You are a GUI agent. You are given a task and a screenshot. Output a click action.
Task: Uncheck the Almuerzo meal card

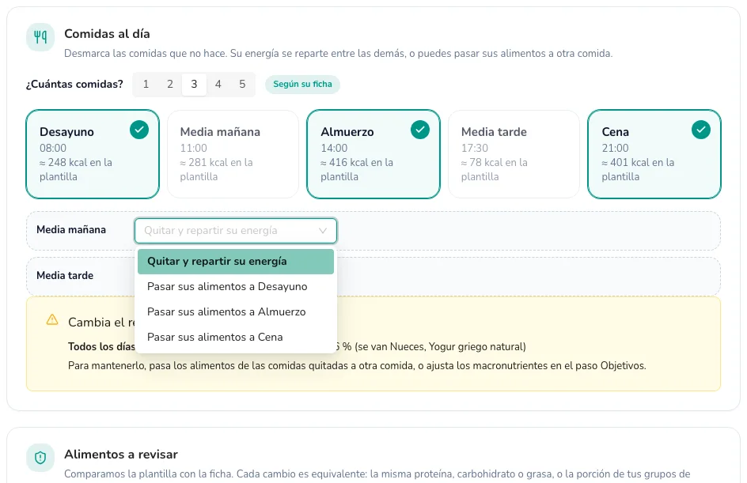tap(373, 154)
